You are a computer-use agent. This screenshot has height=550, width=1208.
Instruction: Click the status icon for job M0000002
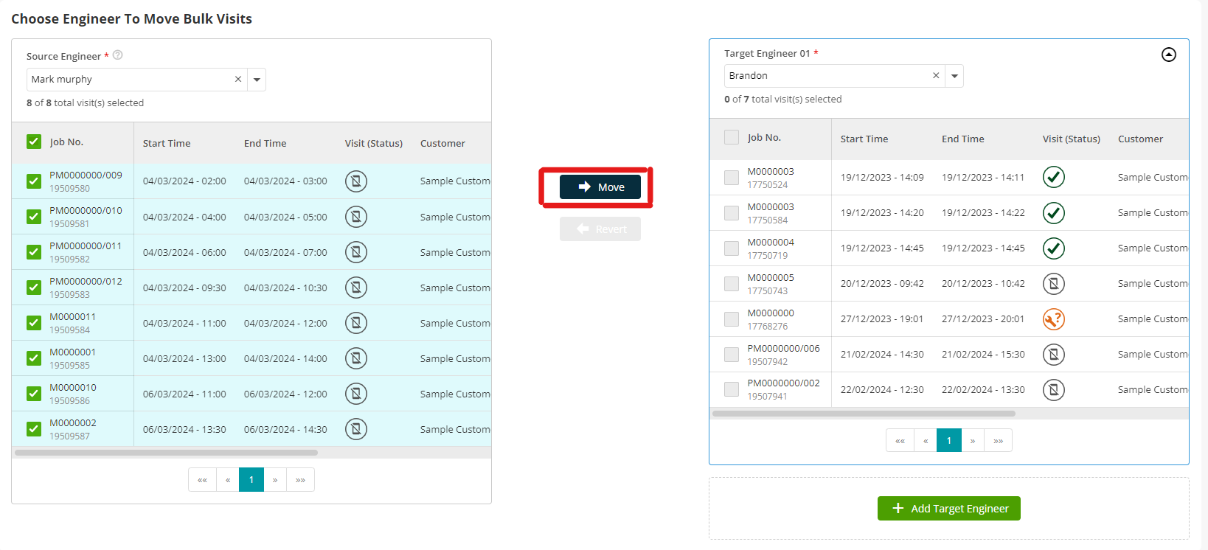356,429
